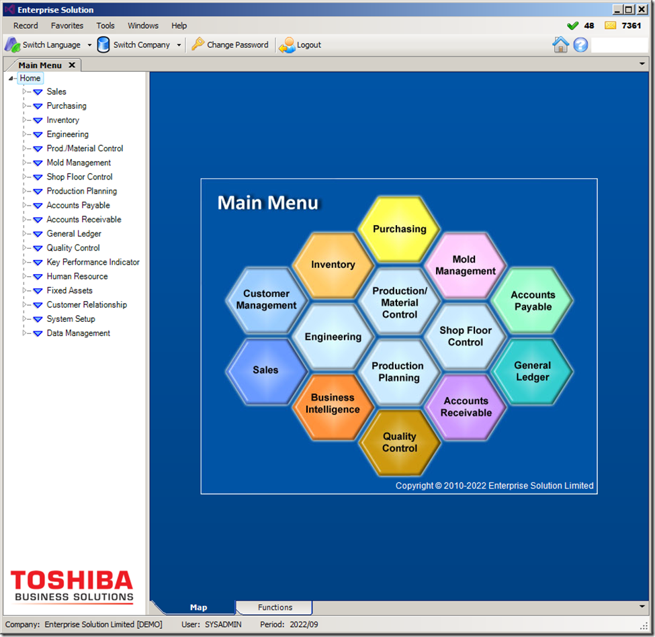Close the Main Menu tab
655x637 pixels.
pyautogui.click(x=72, y=65)
